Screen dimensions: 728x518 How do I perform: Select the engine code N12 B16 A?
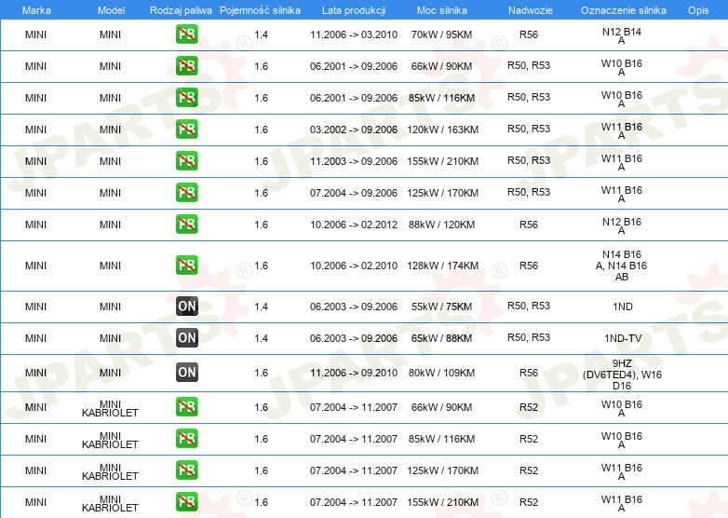click(622, 225)
